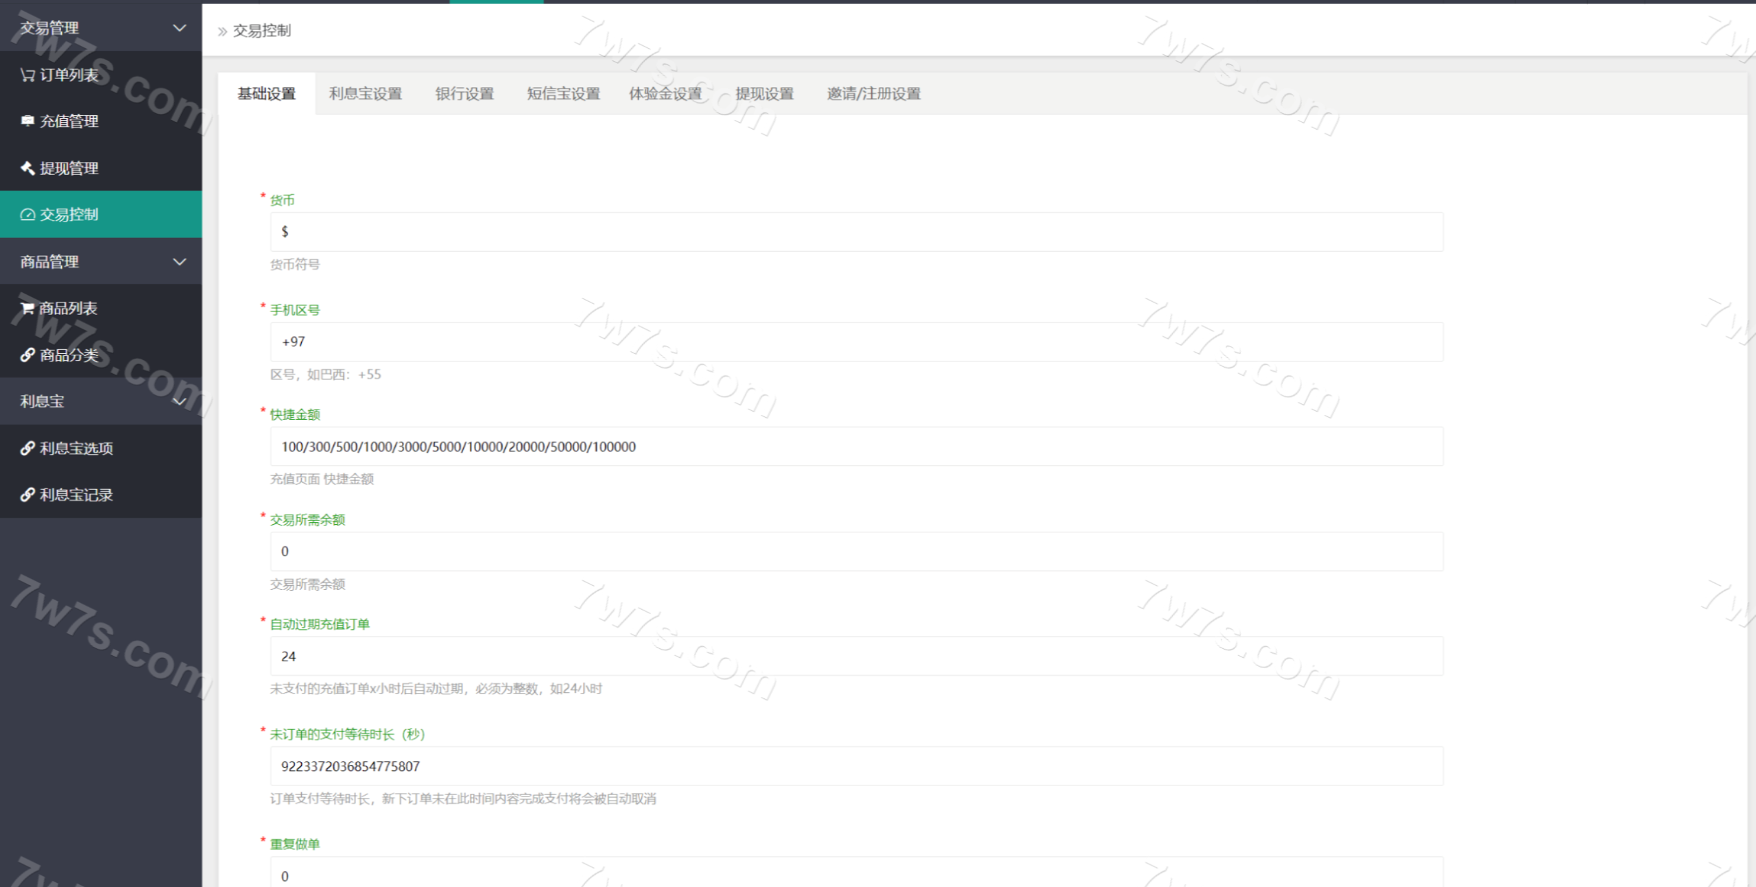The width and height of the screenshot is (1756, 887).
Task: Click the gauge icon beside 交易控制
Action: point(27,215)
